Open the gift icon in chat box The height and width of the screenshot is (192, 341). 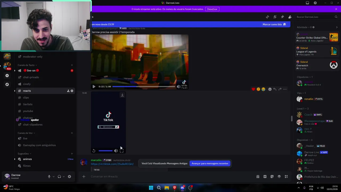(x=258, y=177)
